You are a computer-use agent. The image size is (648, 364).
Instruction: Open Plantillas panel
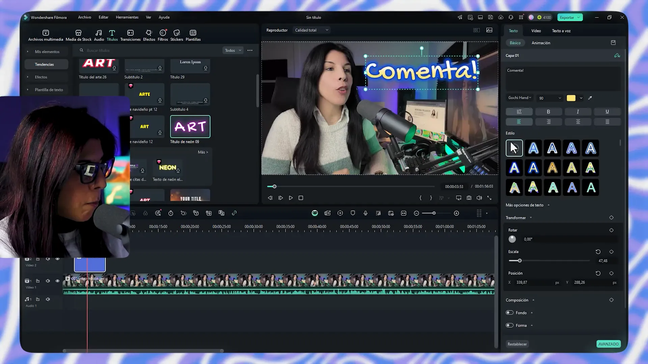tap(193, 35)
